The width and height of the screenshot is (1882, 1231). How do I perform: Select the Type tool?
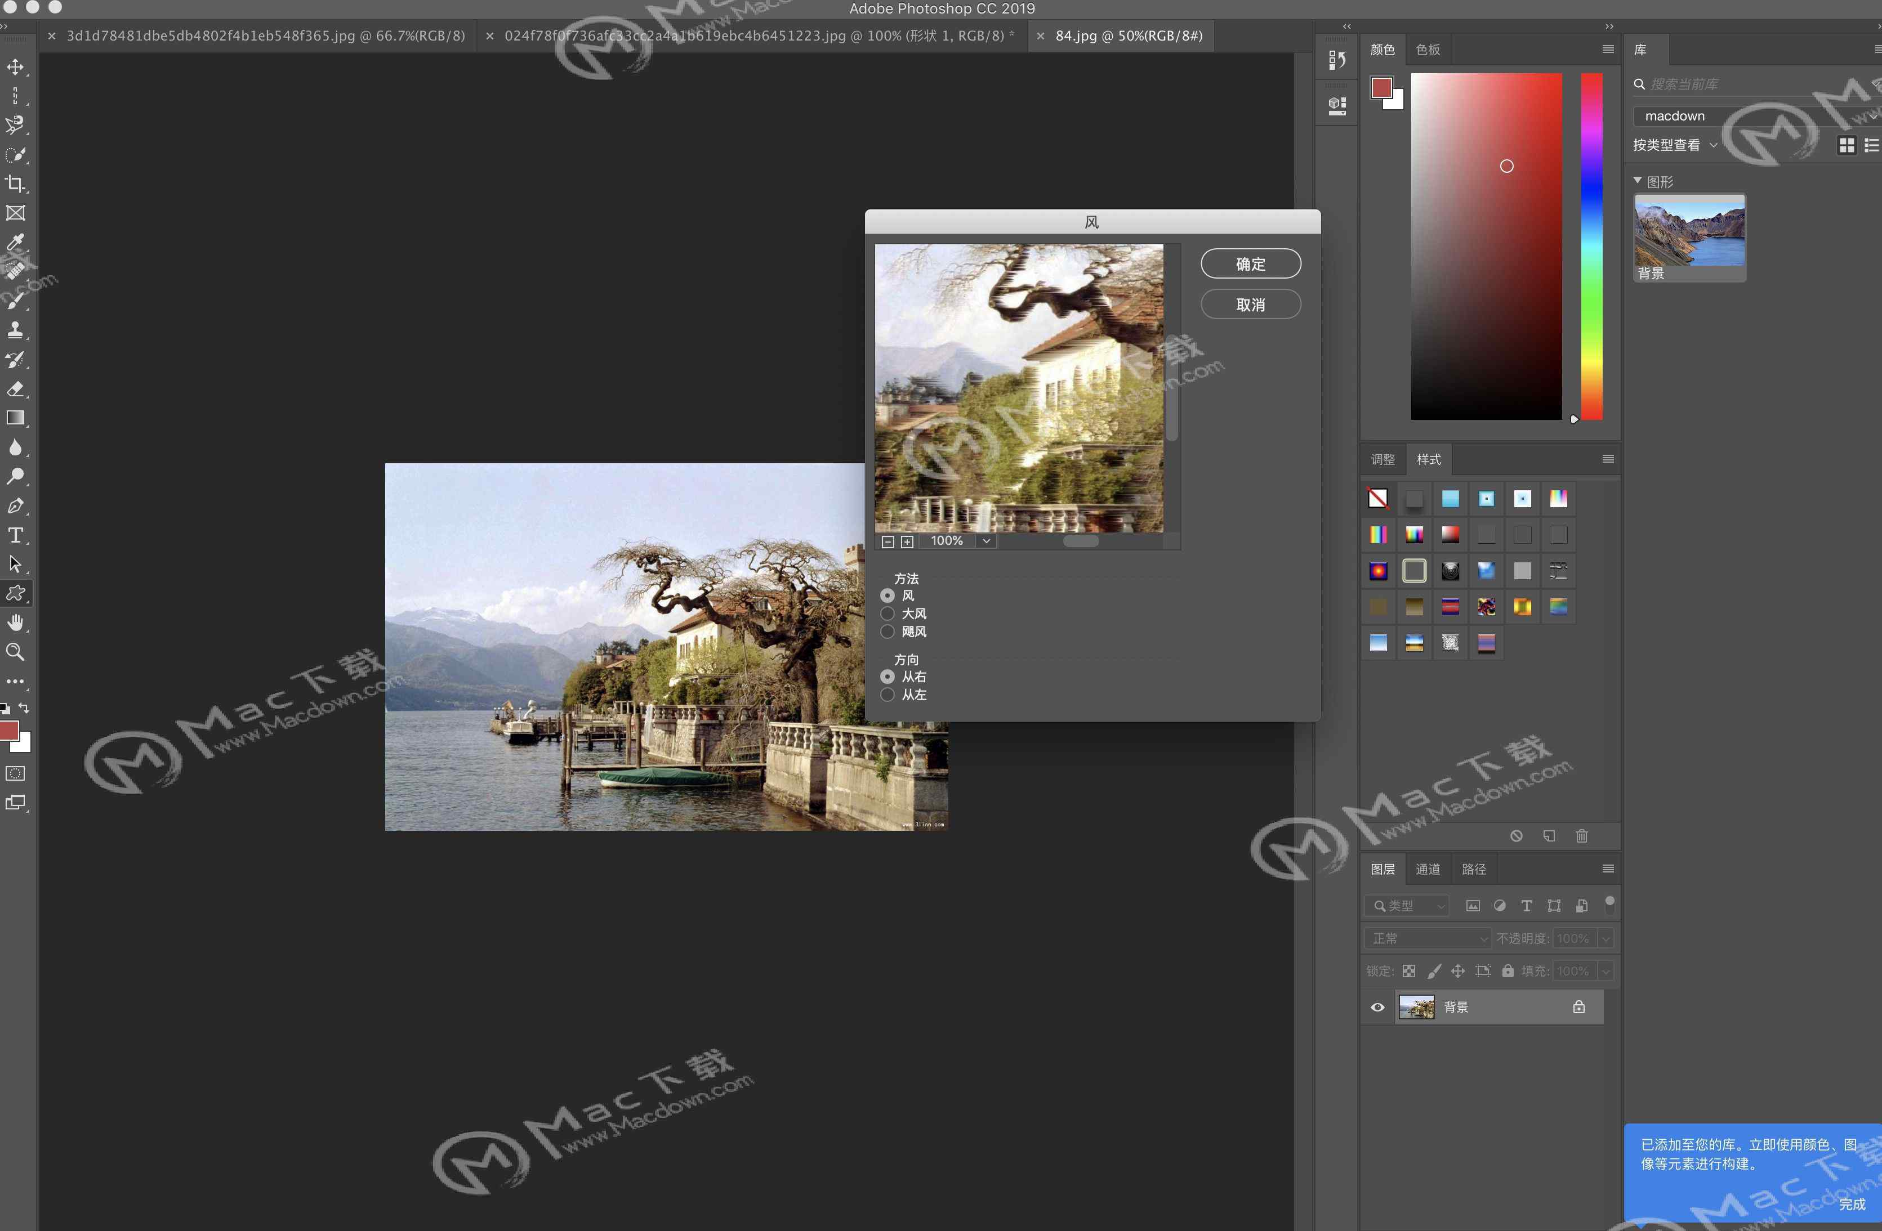15,535
